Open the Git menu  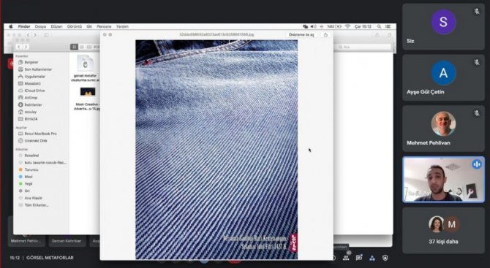(x=89, y=26)
